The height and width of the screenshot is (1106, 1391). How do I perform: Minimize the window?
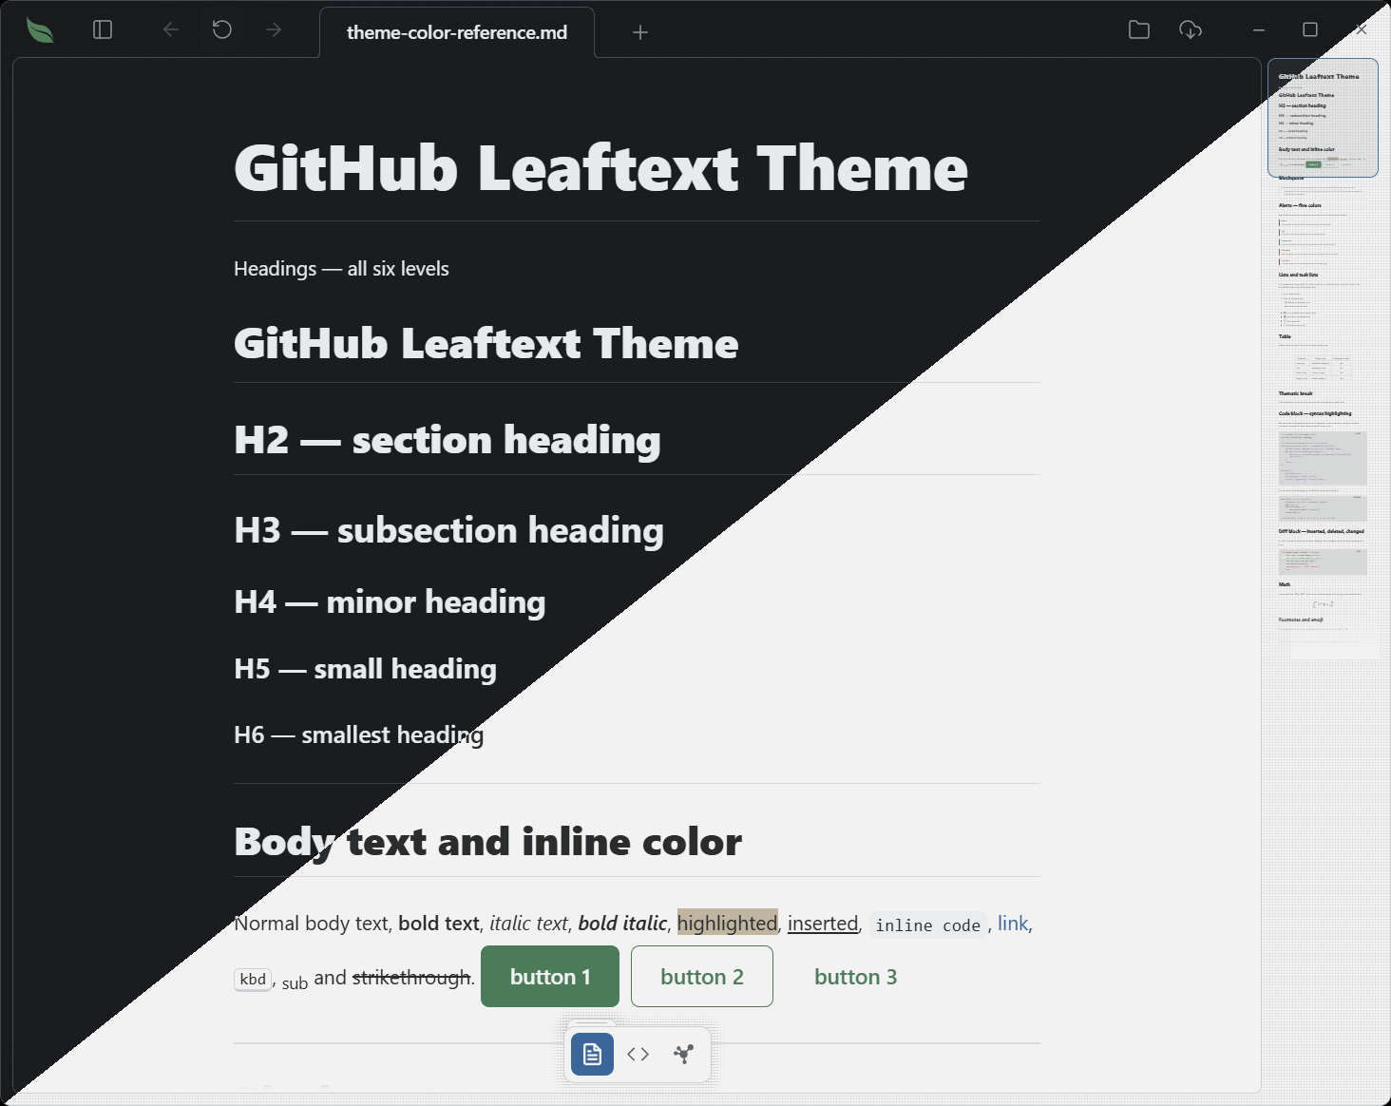1259,30
